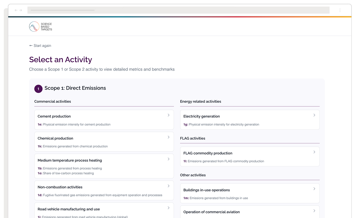Click the browser address bar
This screenshot has width=355, height=218.
[178, 10]
